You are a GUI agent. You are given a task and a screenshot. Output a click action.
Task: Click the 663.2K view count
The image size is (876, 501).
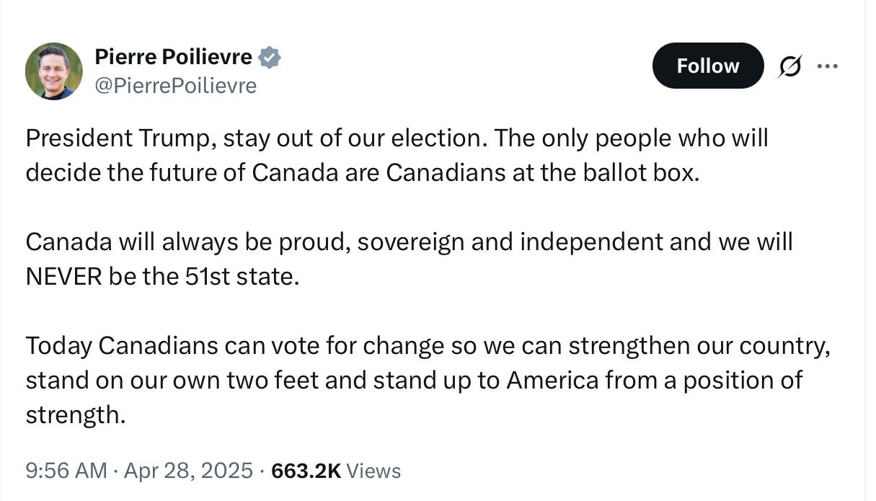[306, 471]
